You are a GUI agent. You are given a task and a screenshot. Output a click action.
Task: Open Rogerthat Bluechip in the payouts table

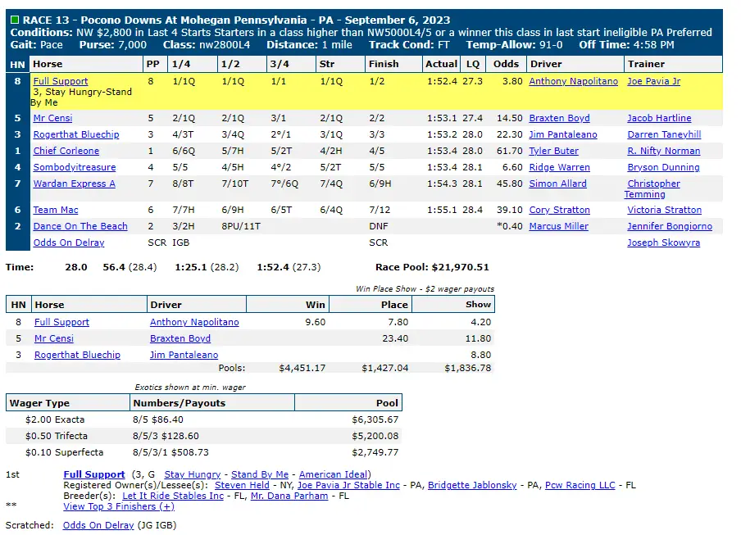coord(77,355)
